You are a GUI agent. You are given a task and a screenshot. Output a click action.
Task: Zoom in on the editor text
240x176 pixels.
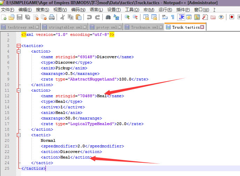127,17
